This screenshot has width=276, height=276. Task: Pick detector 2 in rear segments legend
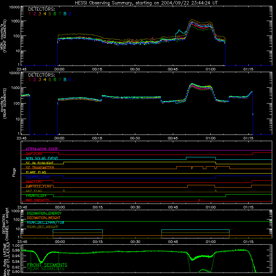click(35, 80)
